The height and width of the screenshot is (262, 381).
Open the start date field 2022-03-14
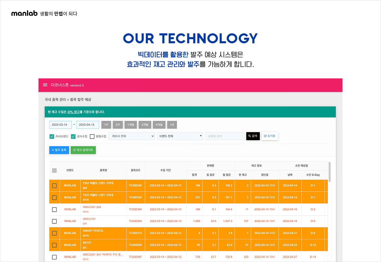(x=60, y=125)
